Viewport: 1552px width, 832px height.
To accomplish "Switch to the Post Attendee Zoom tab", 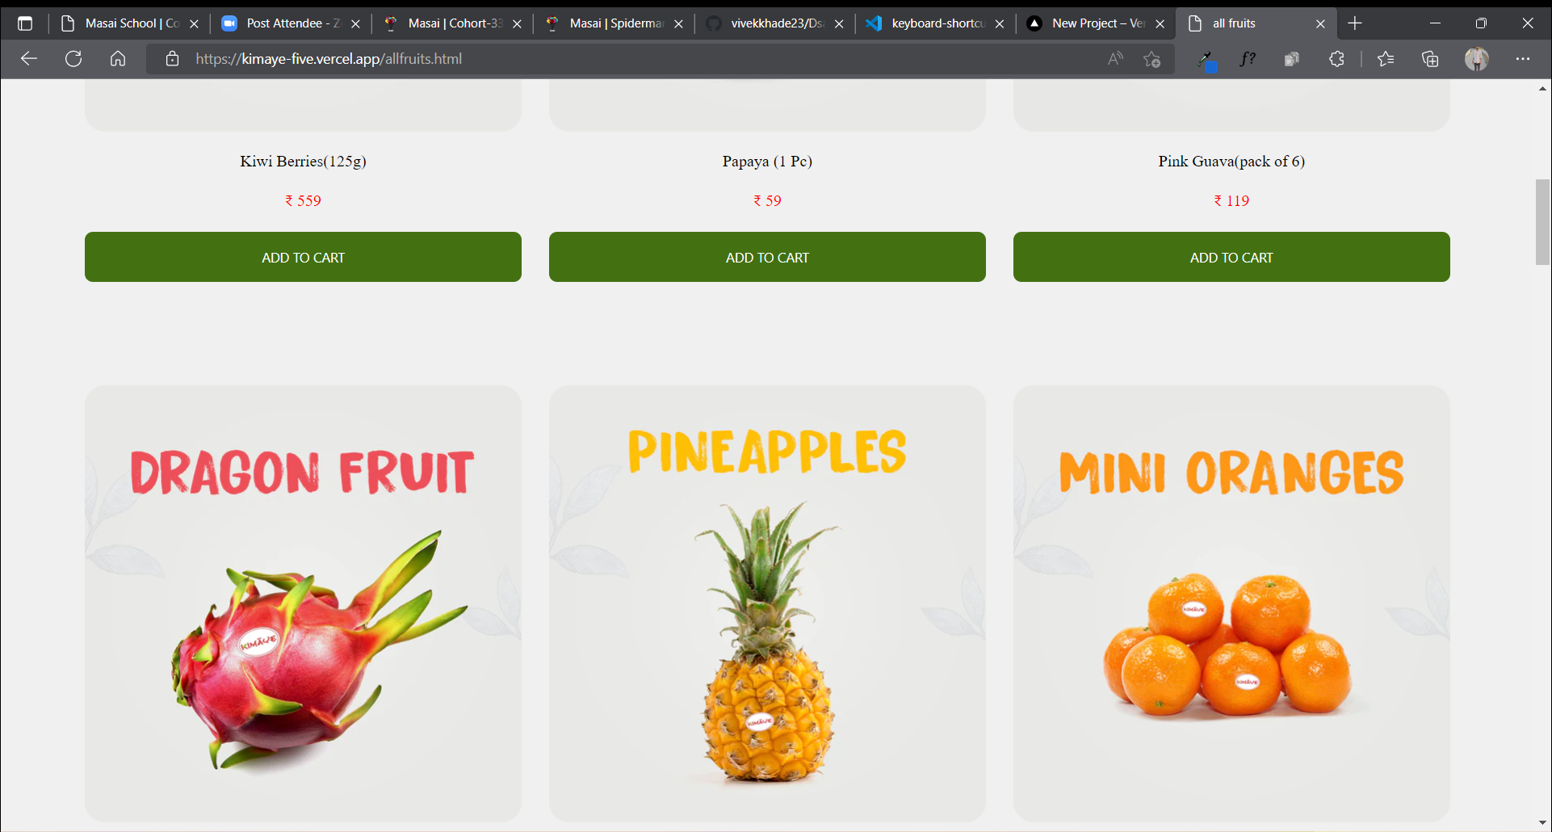I will [291, 23].
